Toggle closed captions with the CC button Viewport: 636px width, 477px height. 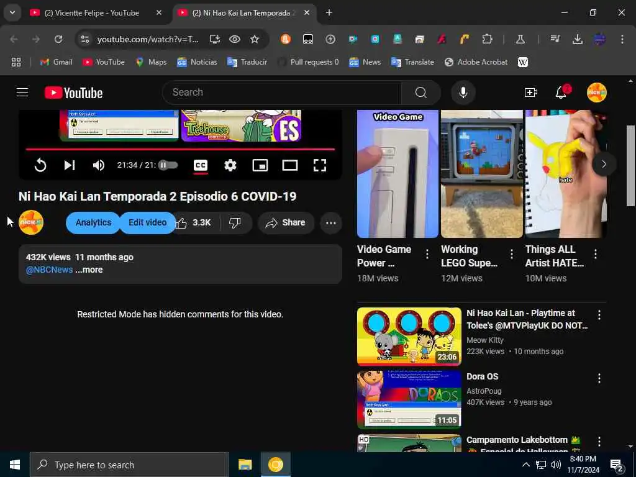click(201, 165)
